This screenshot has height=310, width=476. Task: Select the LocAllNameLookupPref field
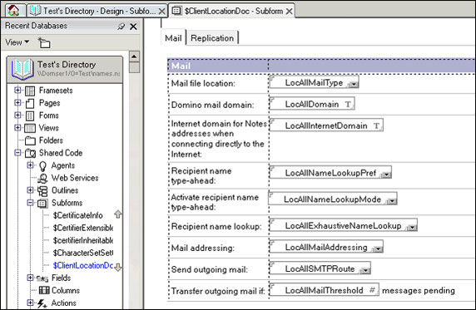click(330, 173)
